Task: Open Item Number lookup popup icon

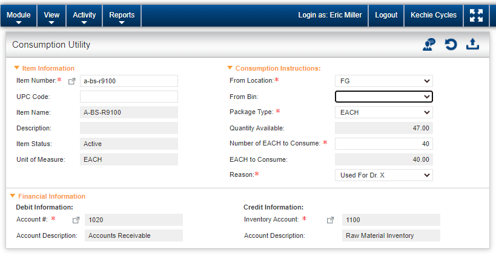Action: point(72,82)
